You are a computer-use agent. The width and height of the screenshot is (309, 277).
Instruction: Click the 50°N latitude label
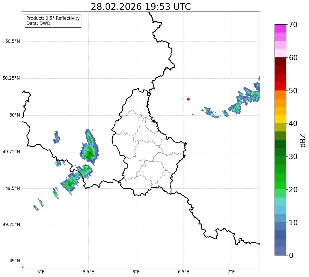click(x=15, y=115)
